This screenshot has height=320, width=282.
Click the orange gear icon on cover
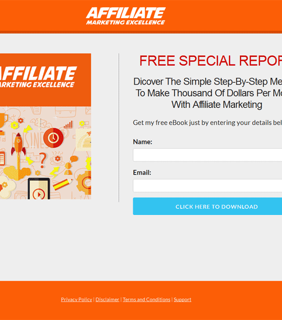pos(85,182)
